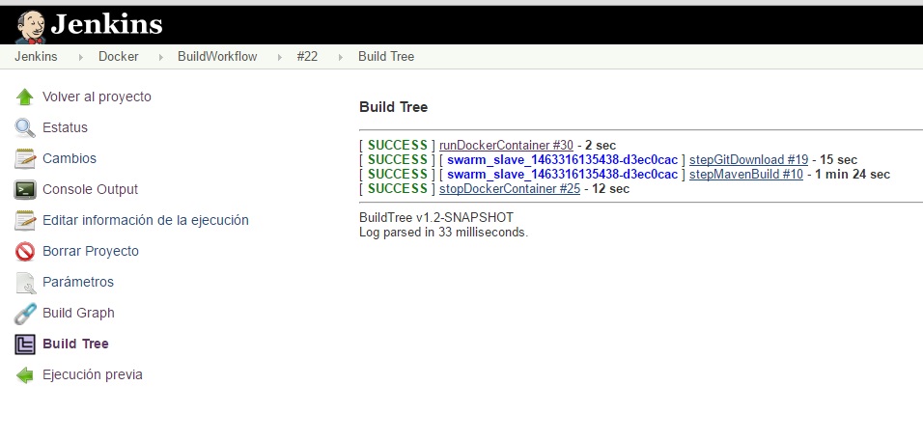
Task: Click the document icon next to Parámetros
Action: 25,282
